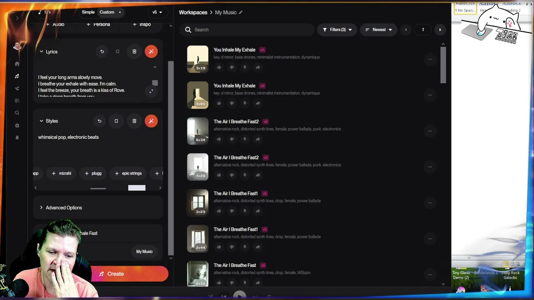
Task: Click the styles text 'whimsical pop, electronic beats'
Action: coord(68,137)
